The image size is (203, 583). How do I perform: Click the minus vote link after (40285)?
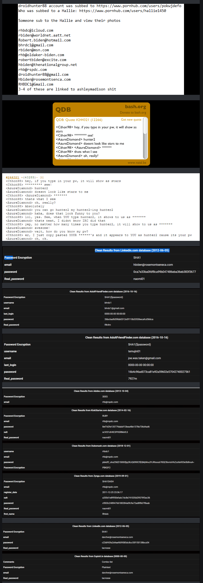37,177
